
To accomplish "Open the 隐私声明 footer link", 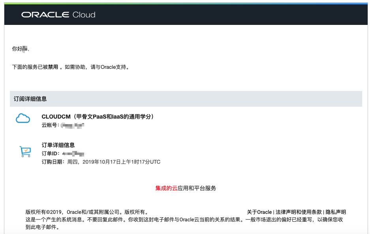I will click(336, 212).
